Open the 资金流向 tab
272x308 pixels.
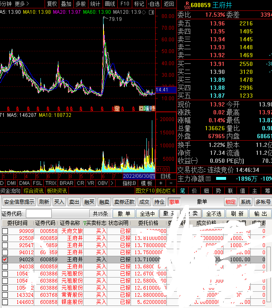10,191
